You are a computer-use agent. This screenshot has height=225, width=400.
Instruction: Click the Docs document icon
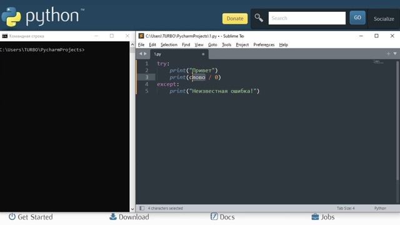(214, 216)
